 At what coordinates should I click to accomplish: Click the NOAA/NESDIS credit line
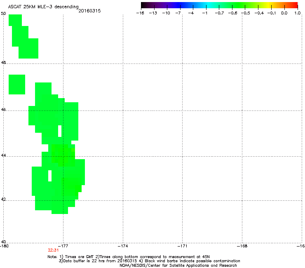pyautogui.click(x=178, y=266)
